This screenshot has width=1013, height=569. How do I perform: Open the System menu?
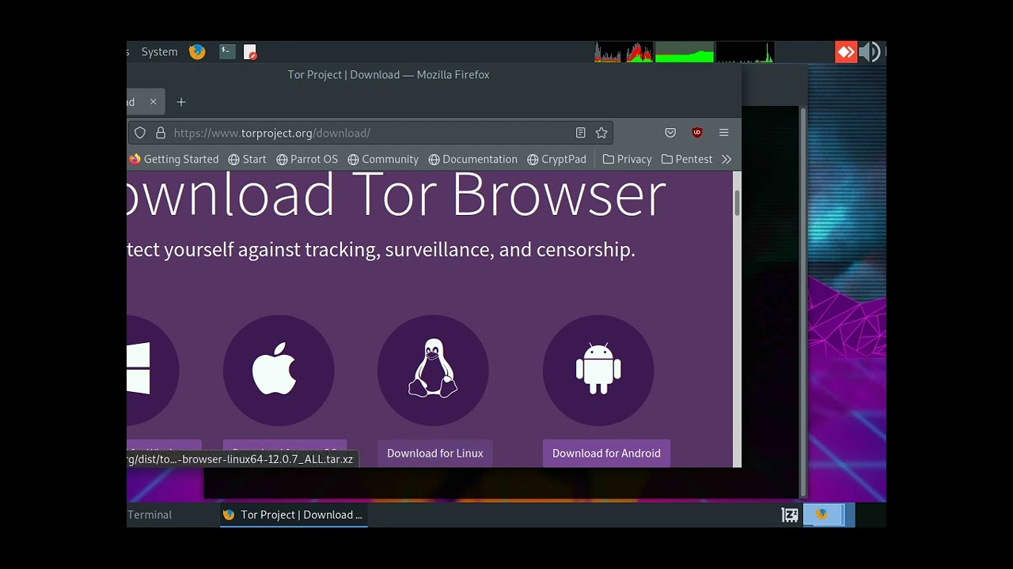[159, 52]
